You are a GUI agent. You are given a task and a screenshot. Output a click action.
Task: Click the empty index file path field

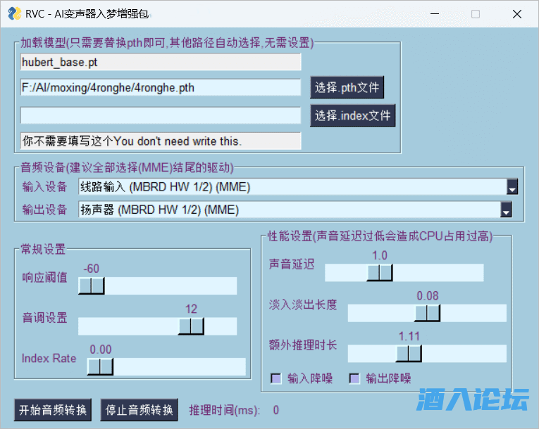point(161,115)
